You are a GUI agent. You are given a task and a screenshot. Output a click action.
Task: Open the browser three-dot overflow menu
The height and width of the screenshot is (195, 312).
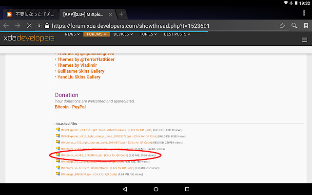tap(304, 13)
